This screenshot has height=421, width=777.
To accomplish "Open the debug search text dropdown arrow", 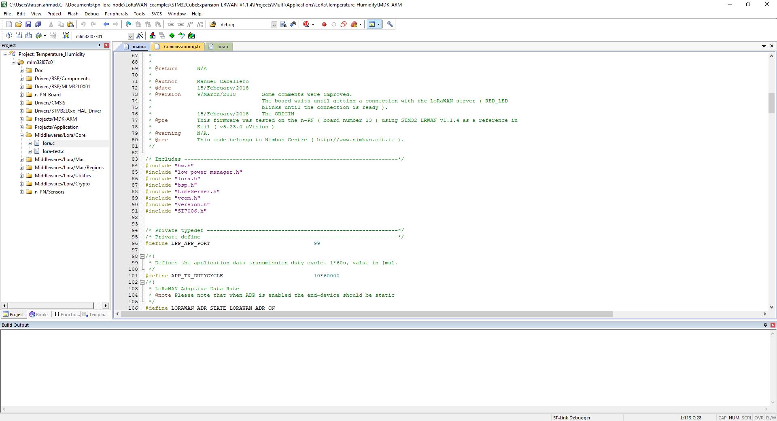I will pos(274,25).
